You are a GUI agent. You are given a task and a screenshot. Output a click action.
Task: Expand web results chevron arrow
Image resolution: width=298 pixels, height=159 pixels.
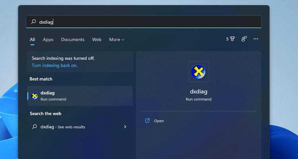[x=125, y=127]
